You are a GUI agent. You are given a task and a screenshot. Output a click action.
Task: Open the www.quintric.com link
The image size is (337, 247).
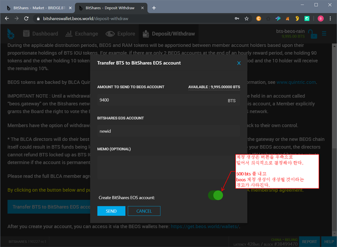(296, 82)
